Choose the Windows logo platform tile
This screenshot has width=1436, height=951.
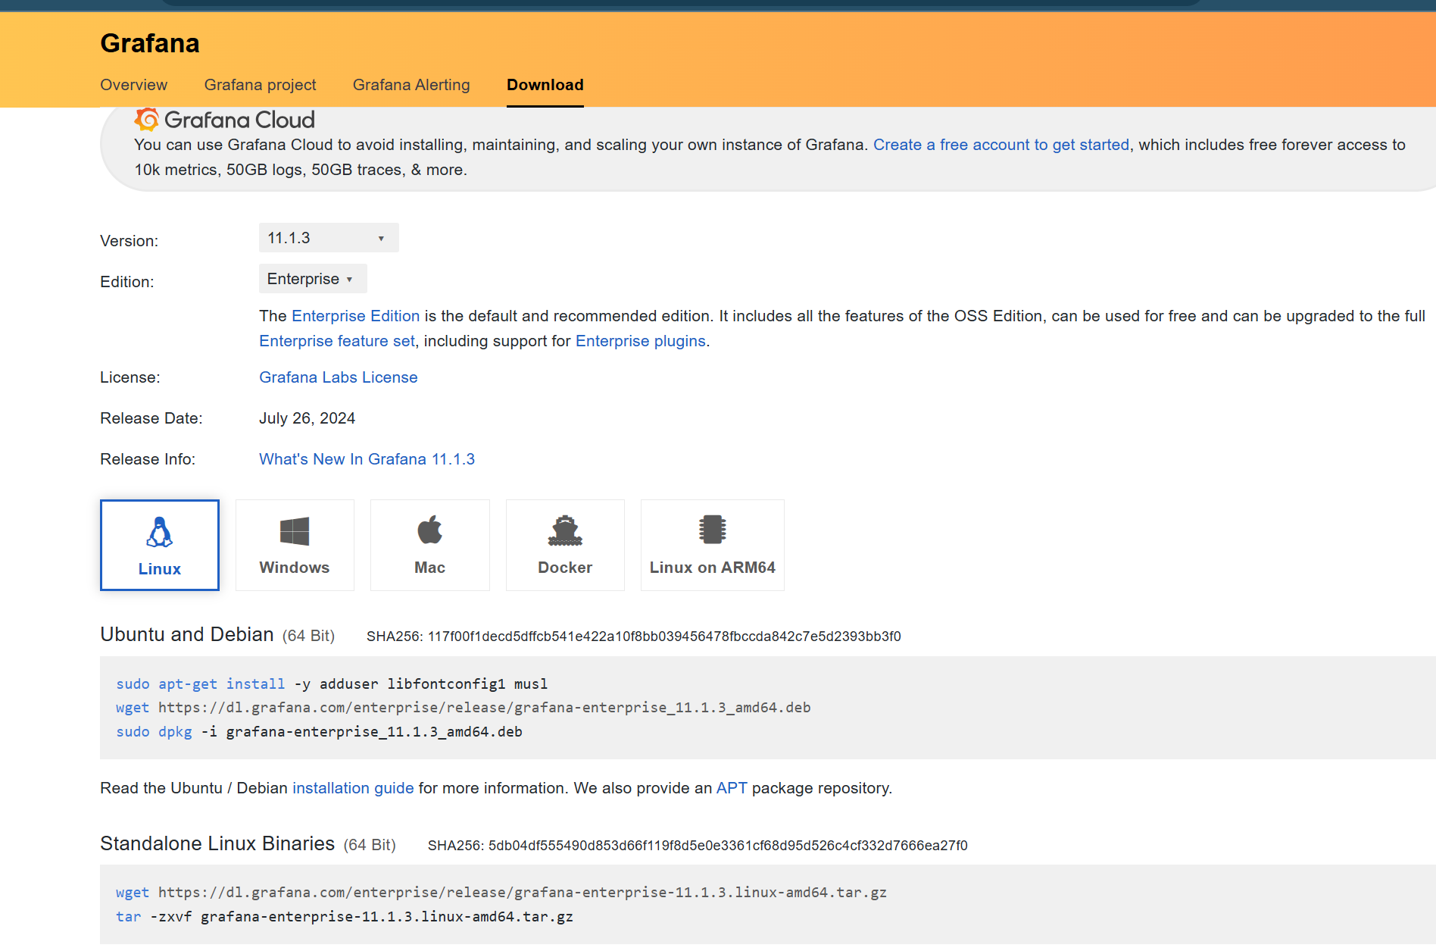tap(295, 545)
